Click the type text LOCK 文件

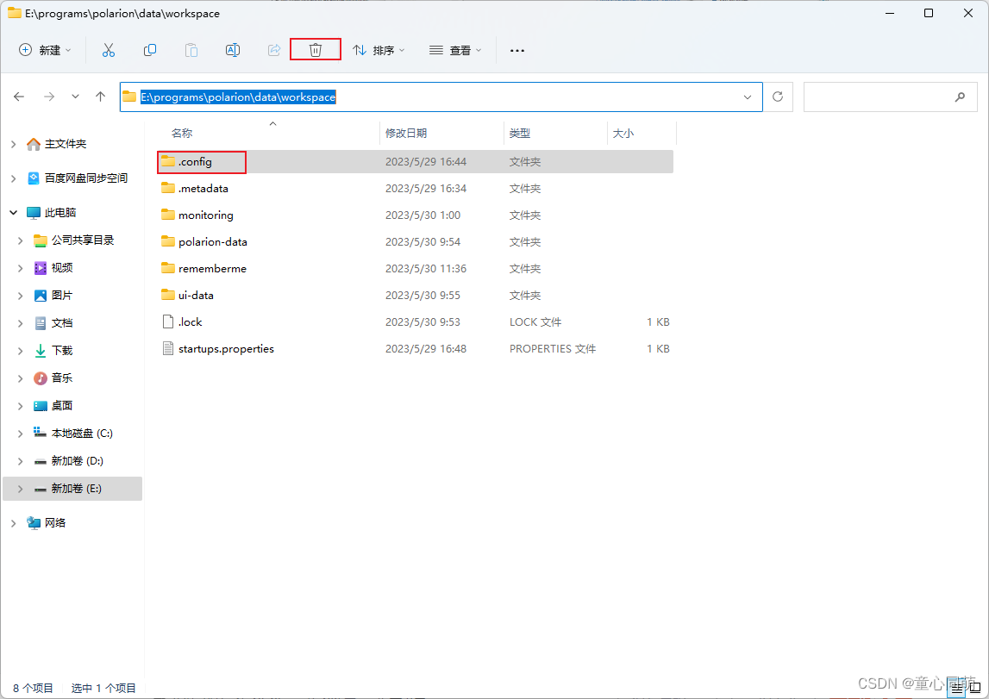535,322
